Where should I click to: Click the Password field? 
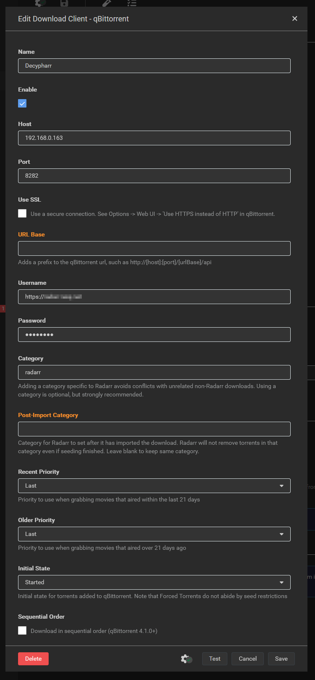(x=154, y=334)
